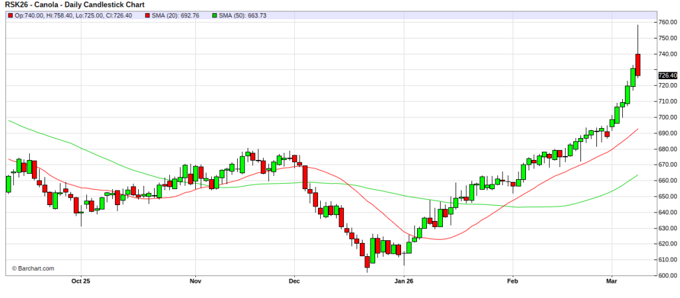680x298 pixels.
Task: Click the right end of green SMA line
Action: (637, 176)
